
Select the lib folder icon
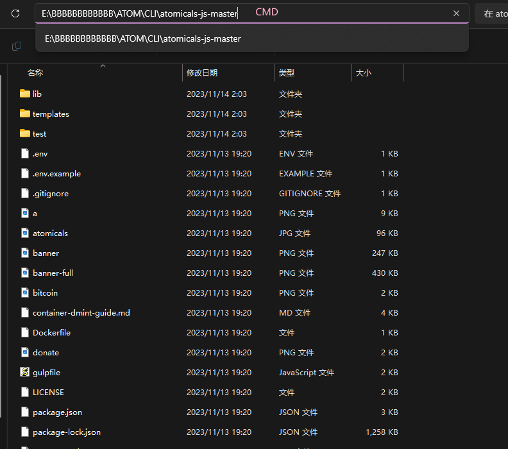click(25, 94)
